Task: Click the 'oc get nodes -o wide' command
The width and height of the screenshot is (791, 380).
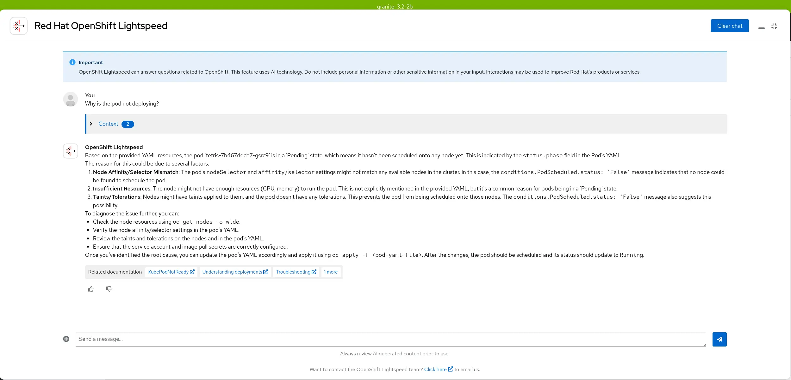Action: pyautogui.click(x=206, y=222)
